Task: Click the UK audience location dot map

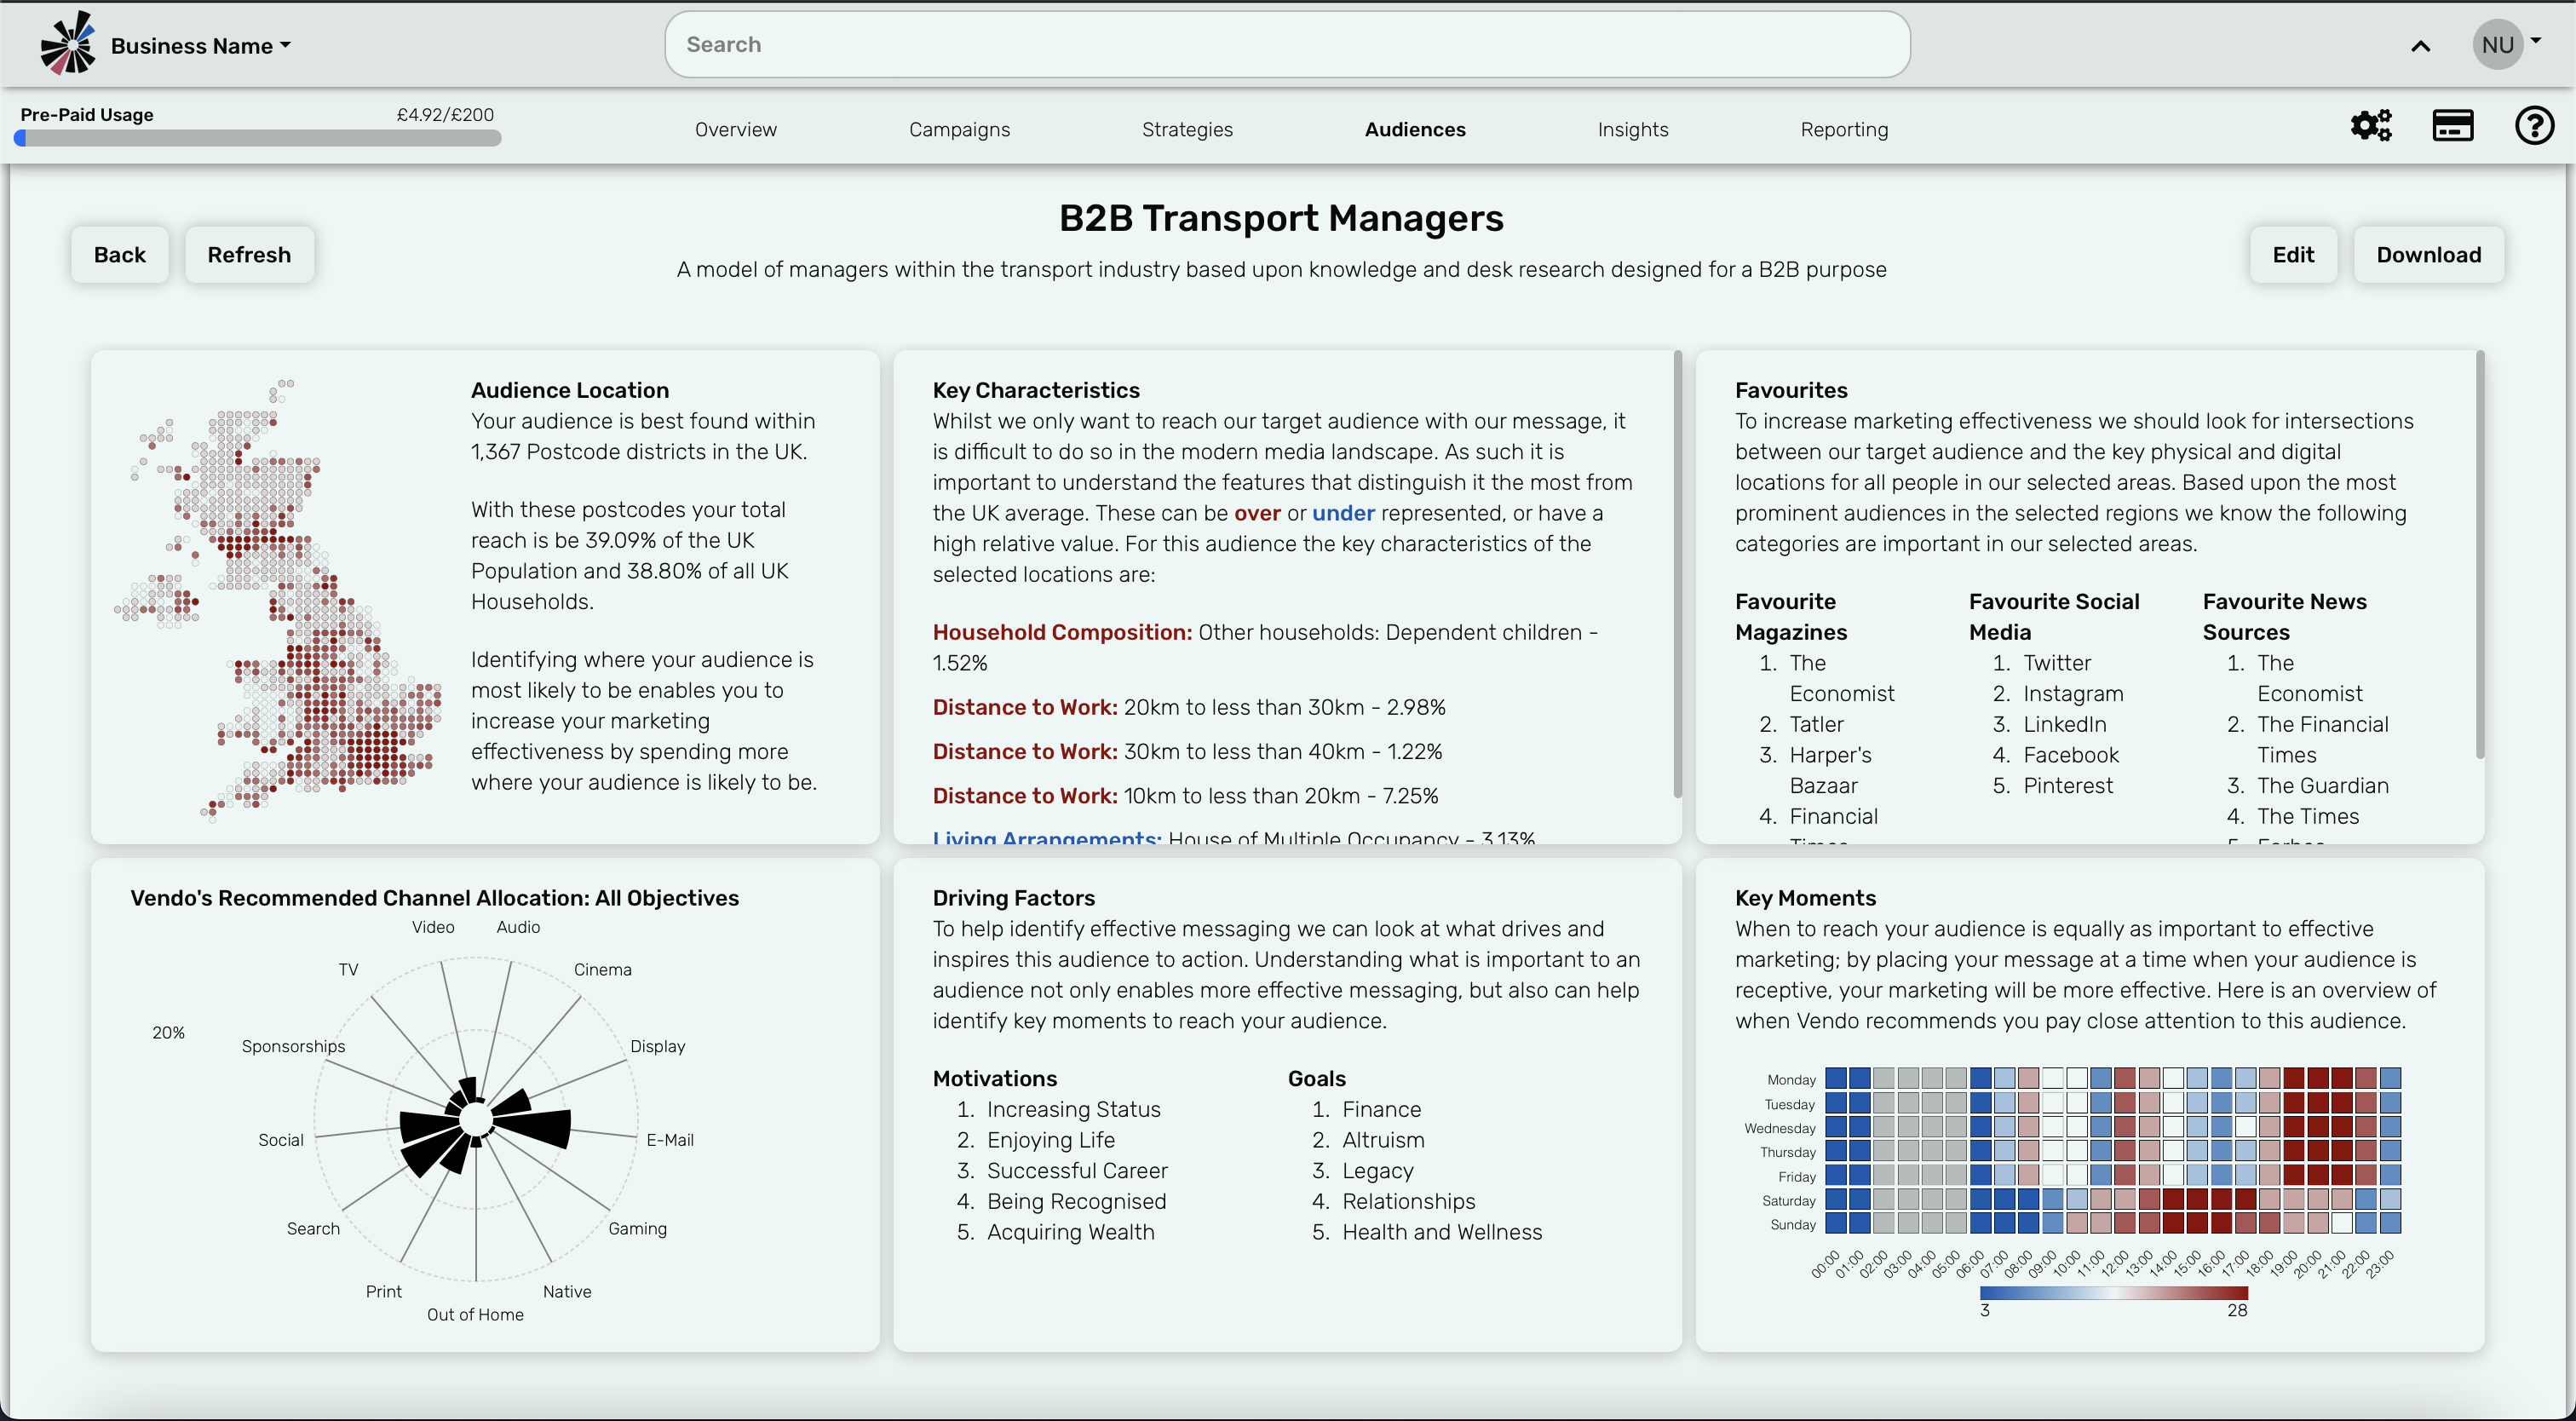Action: (x=279, y=600)
